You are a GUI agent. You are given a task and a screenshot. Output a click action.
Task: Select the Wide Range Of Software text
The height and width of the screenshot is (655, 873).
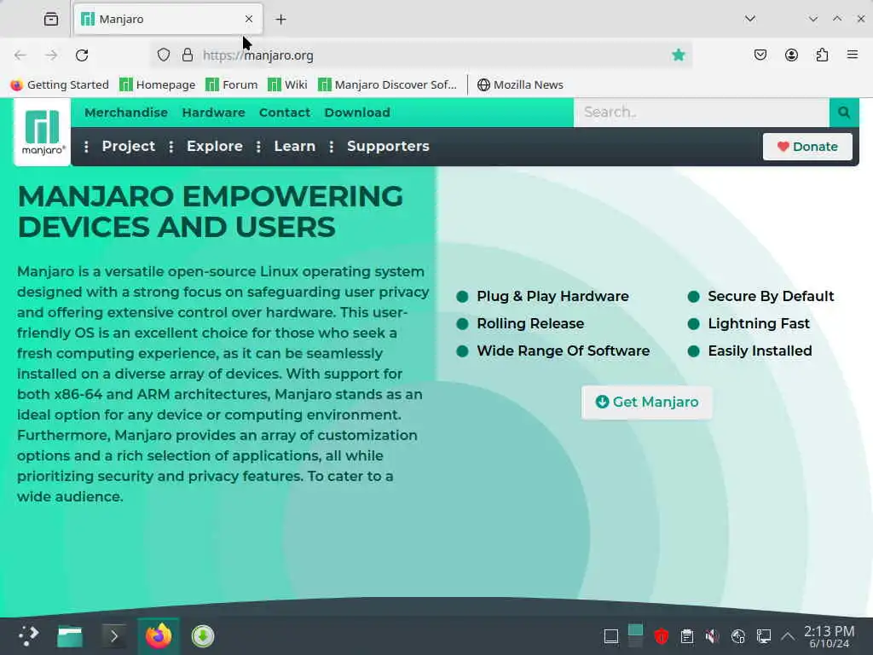point(563,351)
